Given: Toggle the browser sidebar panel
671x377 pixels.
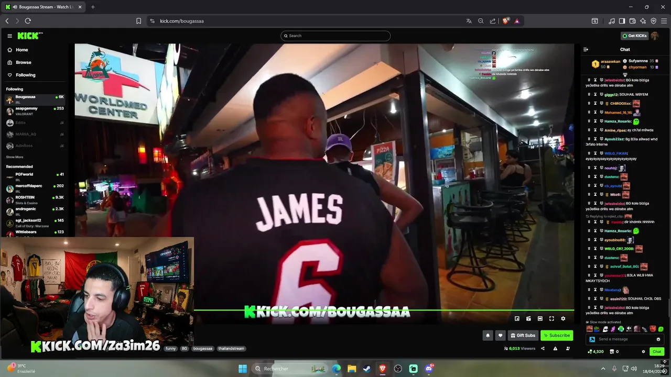Looking at the screenshot, I should click(x=622, y=21).
